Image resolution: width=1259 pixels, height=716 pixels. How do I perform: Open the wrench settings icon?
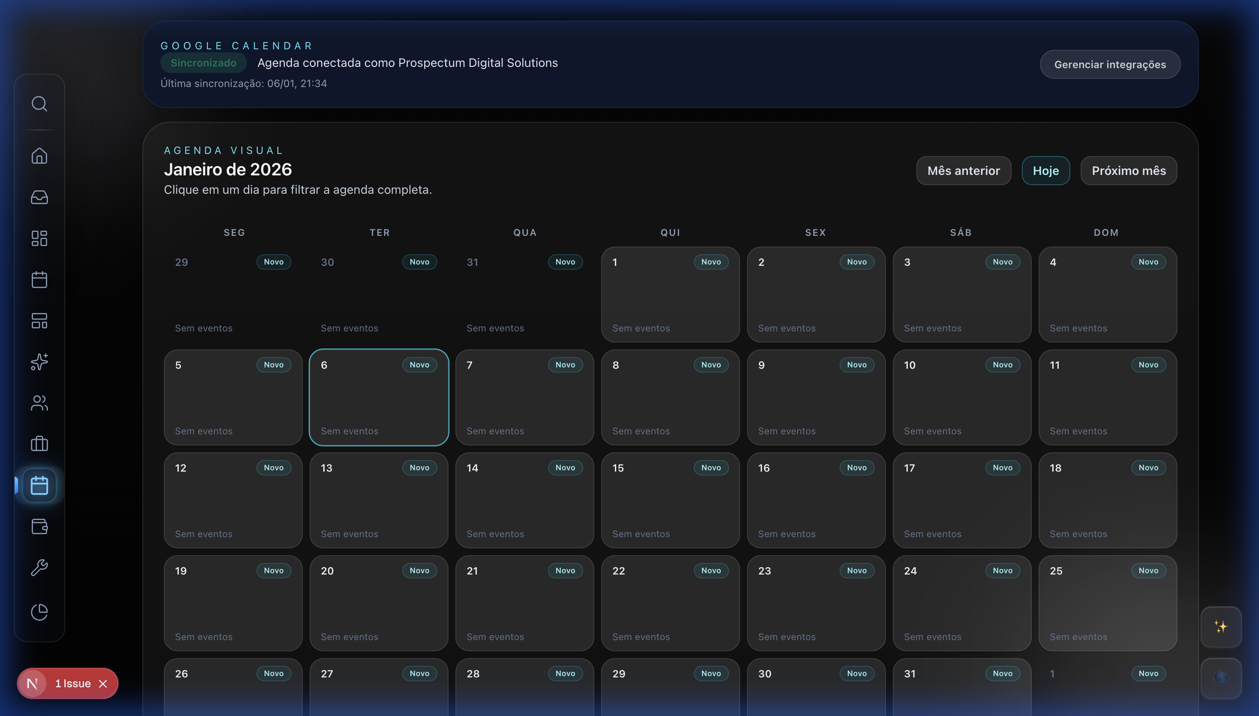(x=39, y=568)
